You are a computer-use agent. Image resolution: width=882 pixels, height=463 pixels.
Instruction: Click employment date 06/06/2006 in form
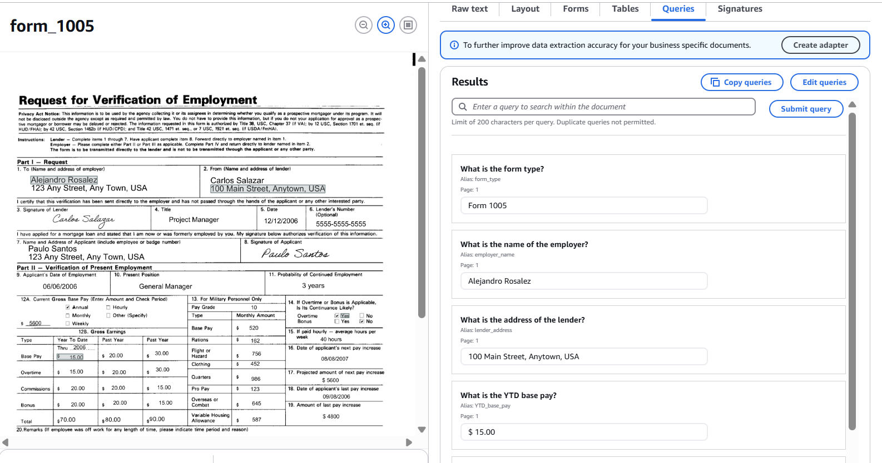(60, 286)
